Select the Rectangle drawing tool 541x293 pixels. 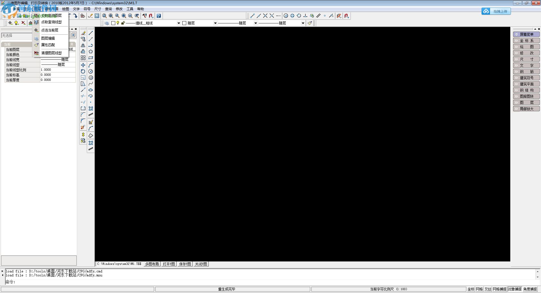91,58
